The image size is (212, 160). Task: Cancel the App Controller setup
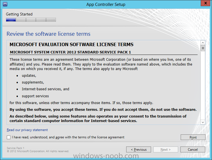coord(193,150)
